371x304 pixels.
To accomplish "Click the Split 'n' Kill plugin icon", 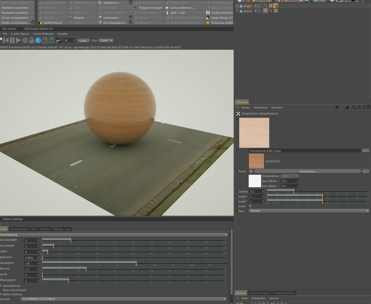I will click(167, 13).
